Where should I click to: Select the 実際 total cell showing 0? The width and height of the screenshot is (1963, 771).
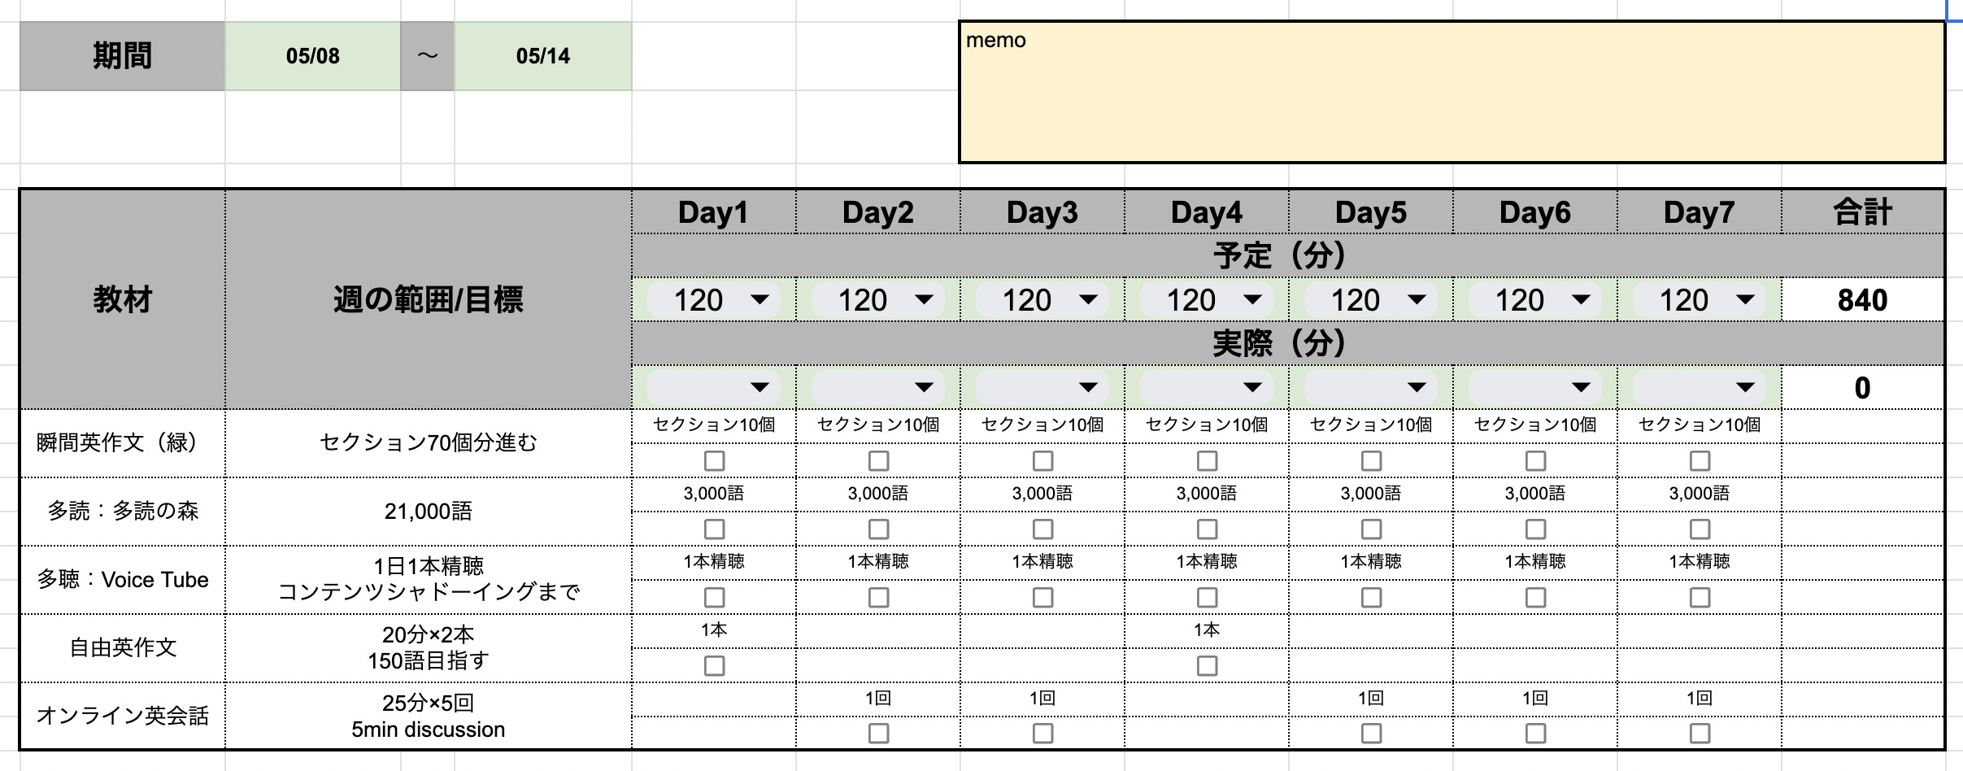coord(1862,387)
